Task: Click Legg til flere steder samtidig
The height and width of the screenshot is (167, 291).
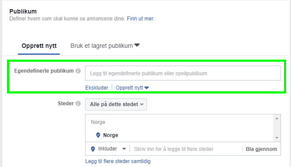Action: point(118,161)
